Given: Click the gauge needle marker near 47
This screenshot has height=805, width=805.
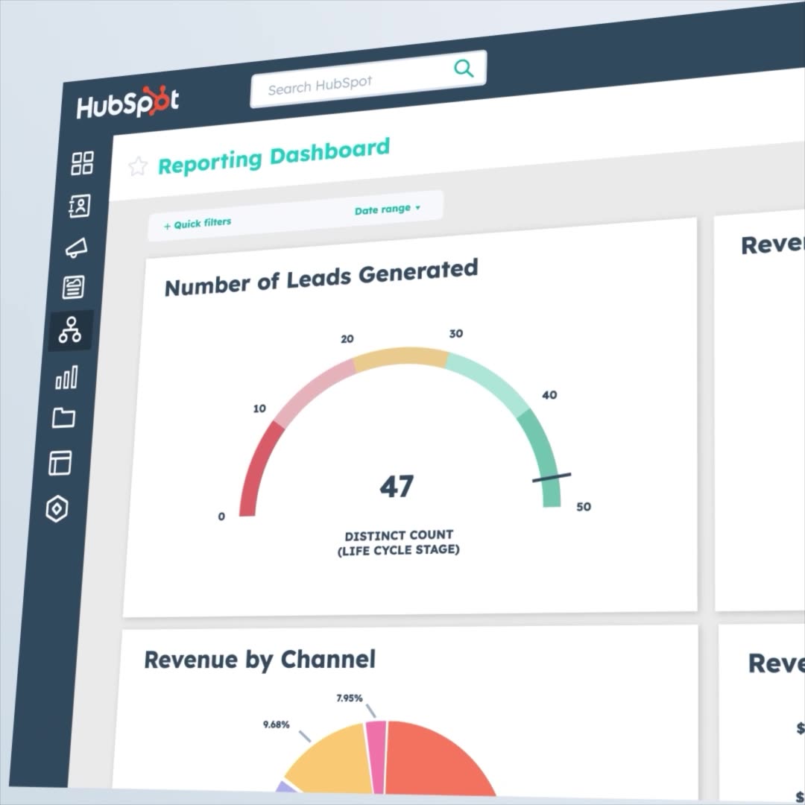Looking at the screenshot, I should pyautogui.click(x=552, y=477).
